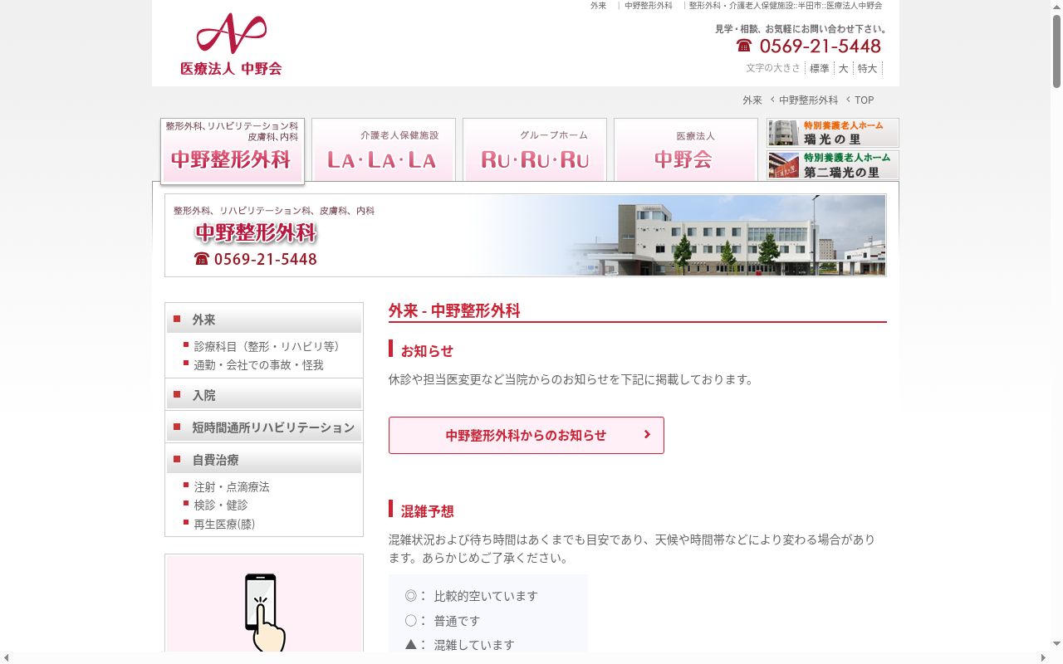Viewport: 1063px width, 664px height.
Task: Click the 医療法人 中野会 logo
Action: [x=231, y=45]
